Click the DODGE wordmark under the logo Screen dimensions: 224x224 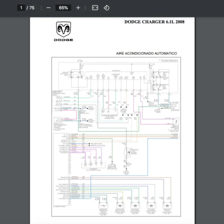(x=63, y=40)
